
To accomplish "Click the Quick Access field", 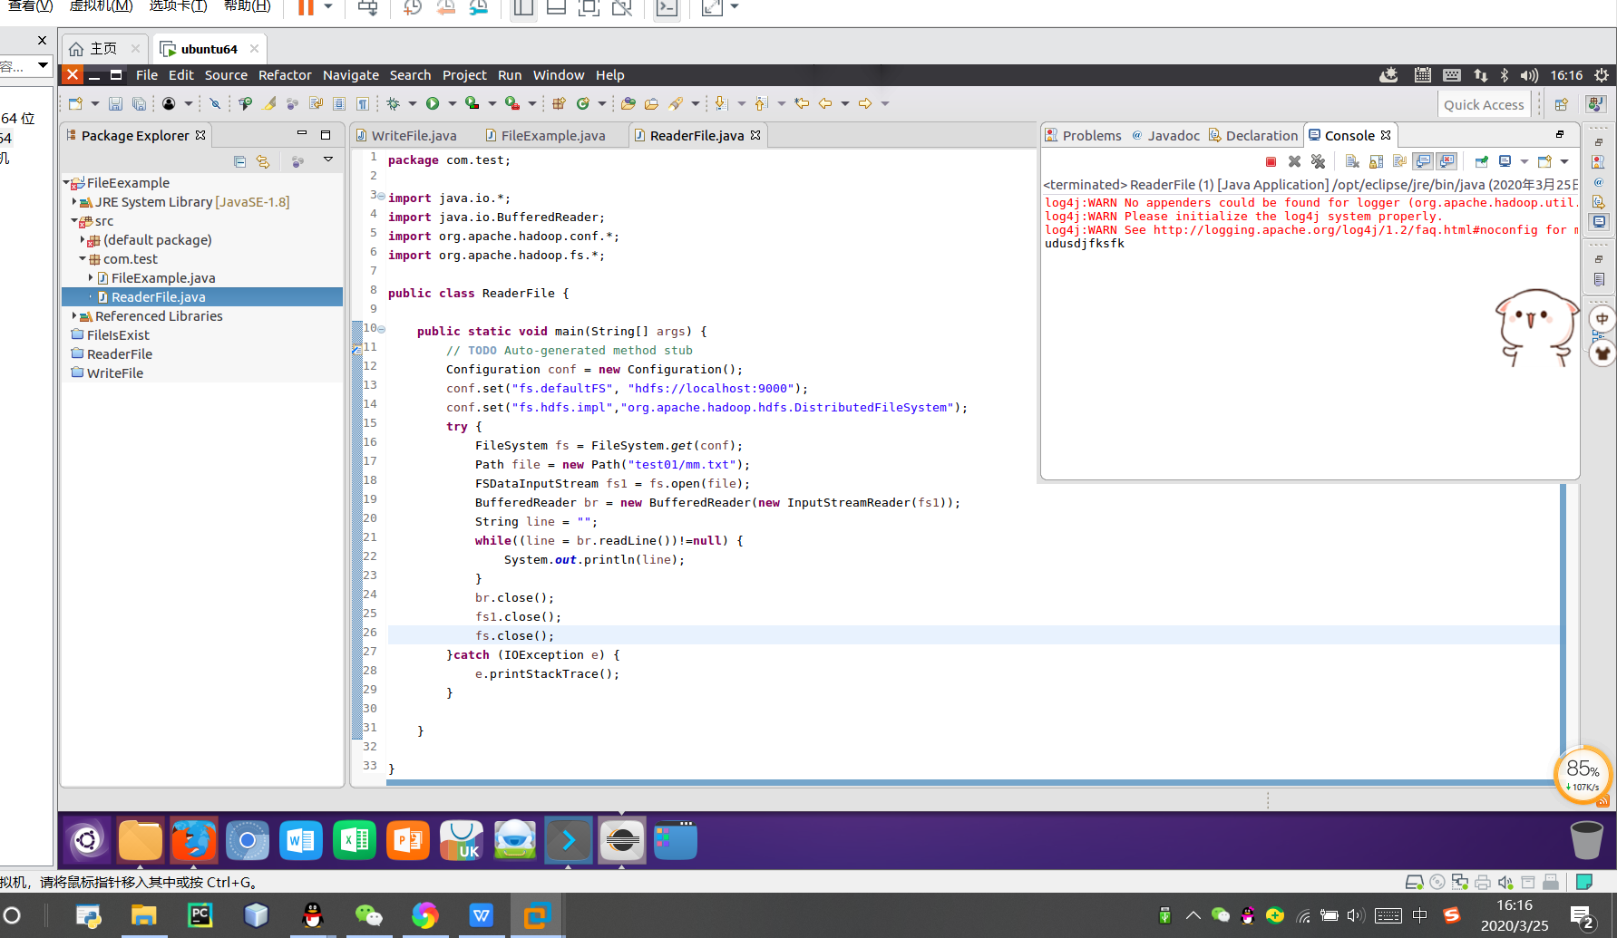I will click(1485, 104).
